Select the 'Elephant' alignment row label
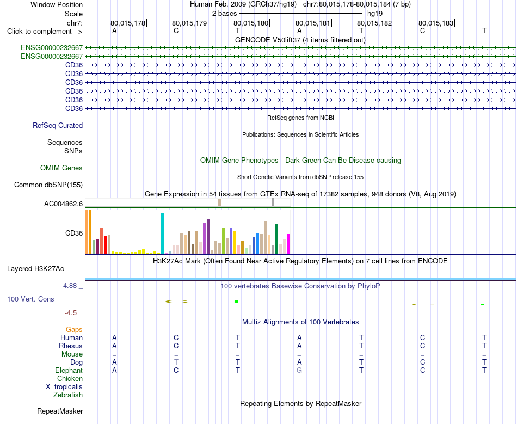The height and width of the screenshot is (424, 517). 69,370
